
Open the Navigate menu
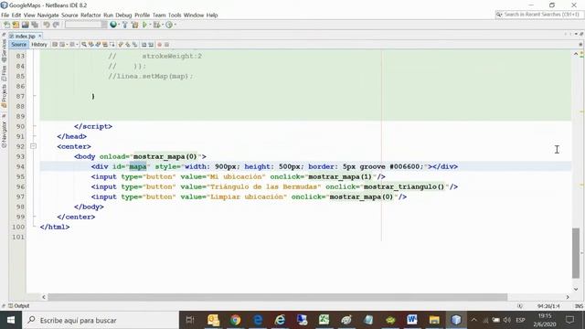pos(48,15)
